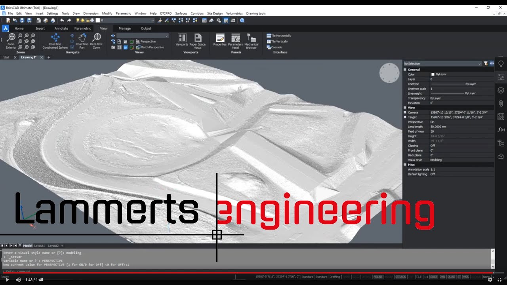The image size is (507, 285).
Task: Toggle Perspective option in Views group
Action: pyautogui.click(x=145, y=42)
